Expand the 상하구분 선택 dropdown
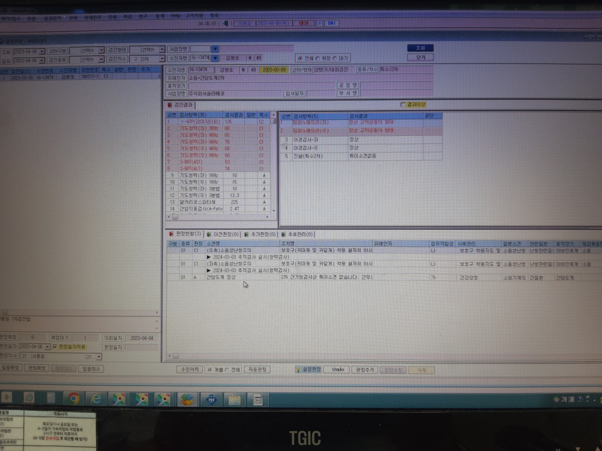This screenshot has height=451, width=602. click(x=101, y=51)
